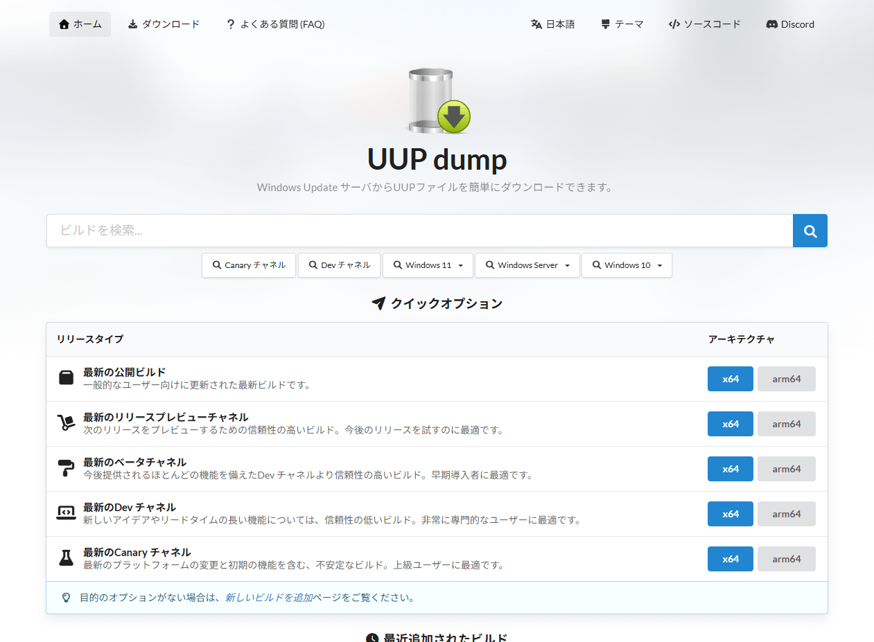The image size is (874, 642).
Task: Select the ホーム navigation item
Action: pyautogui.click(x=80, y=24)
